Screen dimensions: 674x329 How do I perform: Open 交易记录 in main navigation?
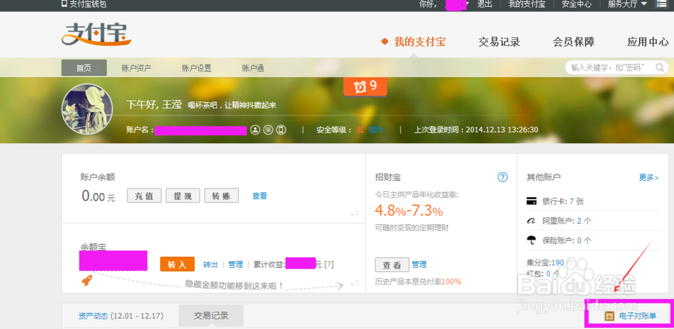pos(499,42)
